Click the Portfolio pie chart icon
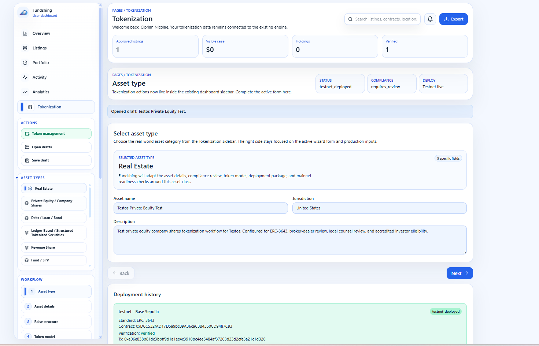539x346 pixels. point(25,63)
